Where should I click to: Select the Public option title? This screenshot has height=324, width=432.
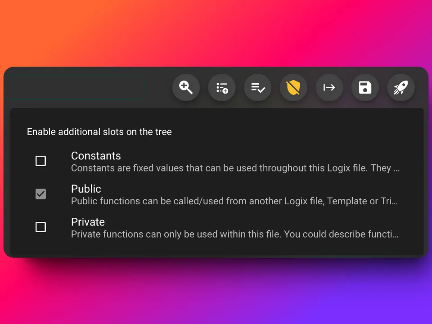point(86,189)
